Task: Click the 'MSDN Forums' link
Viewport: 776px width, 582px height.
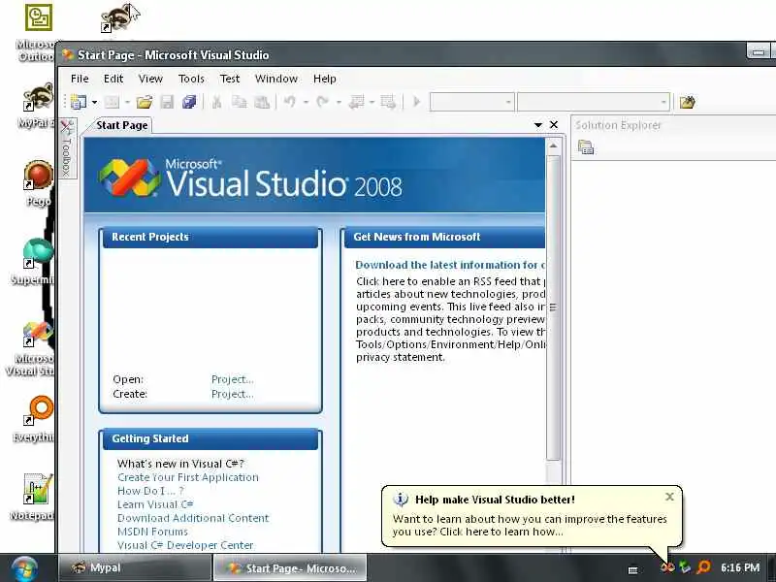Action: tap(152, 532)
